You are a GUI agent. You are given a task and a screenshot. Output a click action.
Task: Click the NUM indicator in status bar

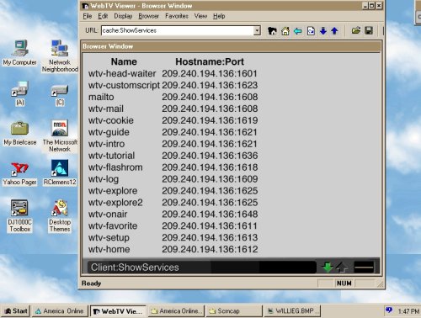[344, 284]
